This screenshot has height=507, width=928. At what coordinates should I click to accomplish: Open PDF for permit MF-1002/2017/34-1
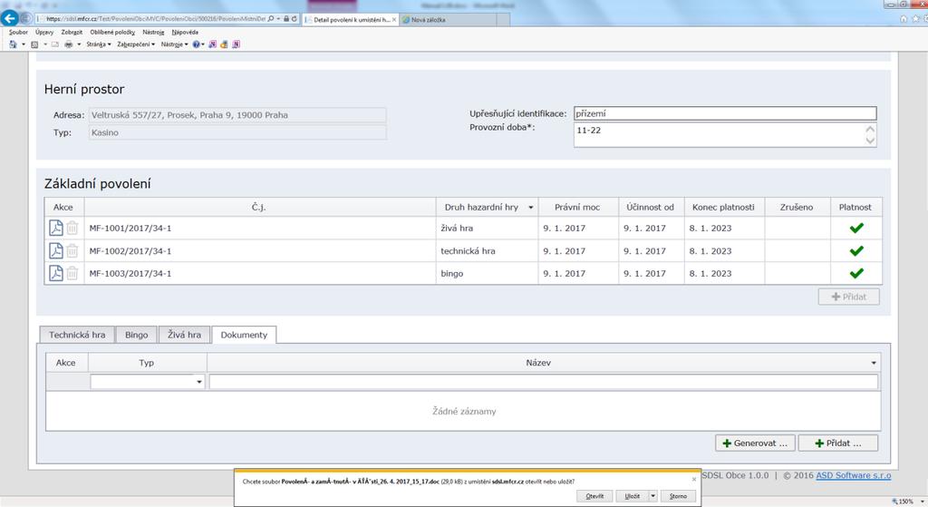(x=55, y=251)
